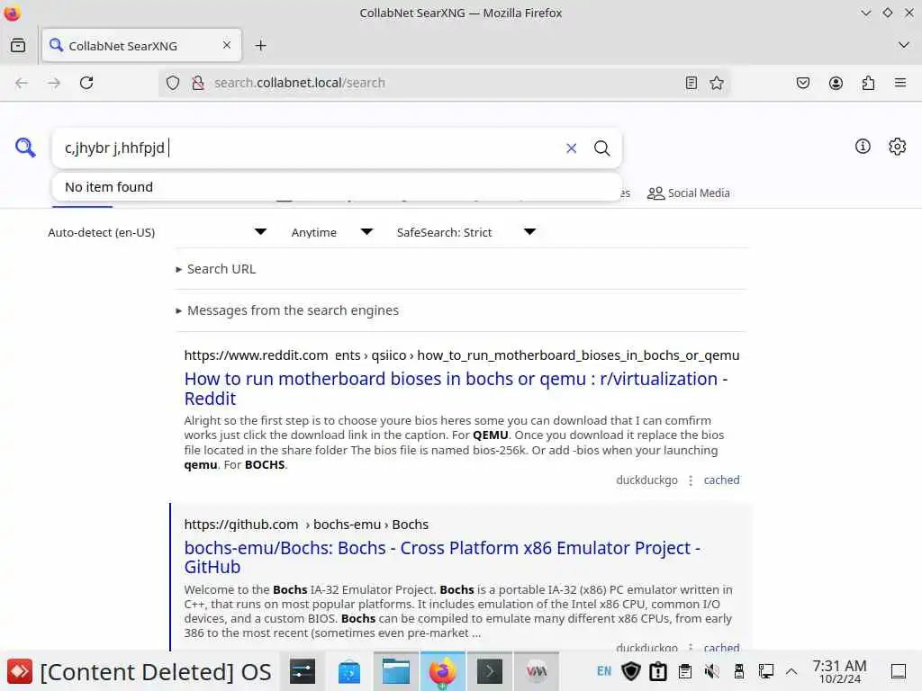Open Firefox application hamburger menu
Image resolution: width=922 pixels, height=691 pixels.
tap(900, 83)
